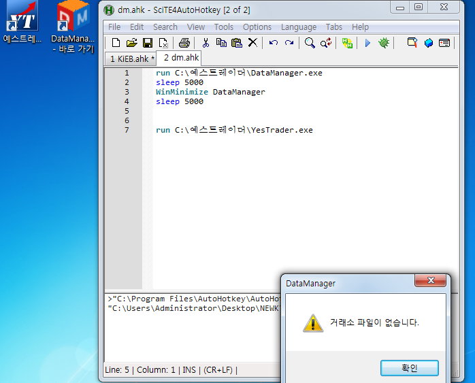The width and height of the screenshot is (475, 383).
Task: Click the New file toolbar icon
Action: point(116,43)
